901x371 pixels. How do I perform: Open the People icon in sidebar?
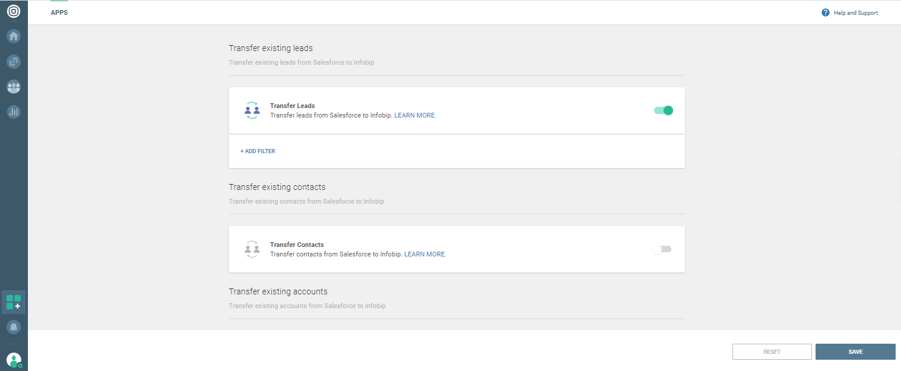pos(14,87)
